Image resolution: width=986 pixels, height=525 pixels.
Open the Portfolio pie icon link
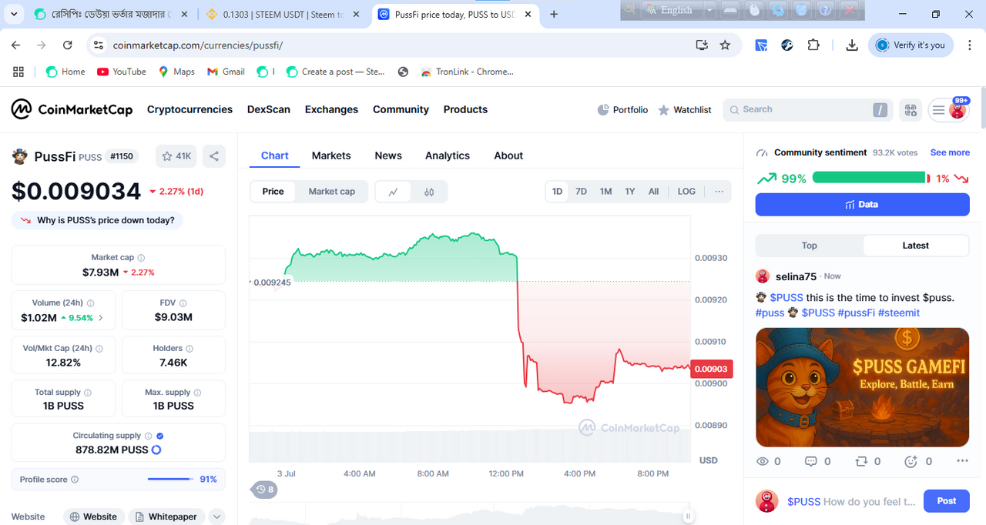(x=622, y=110)
